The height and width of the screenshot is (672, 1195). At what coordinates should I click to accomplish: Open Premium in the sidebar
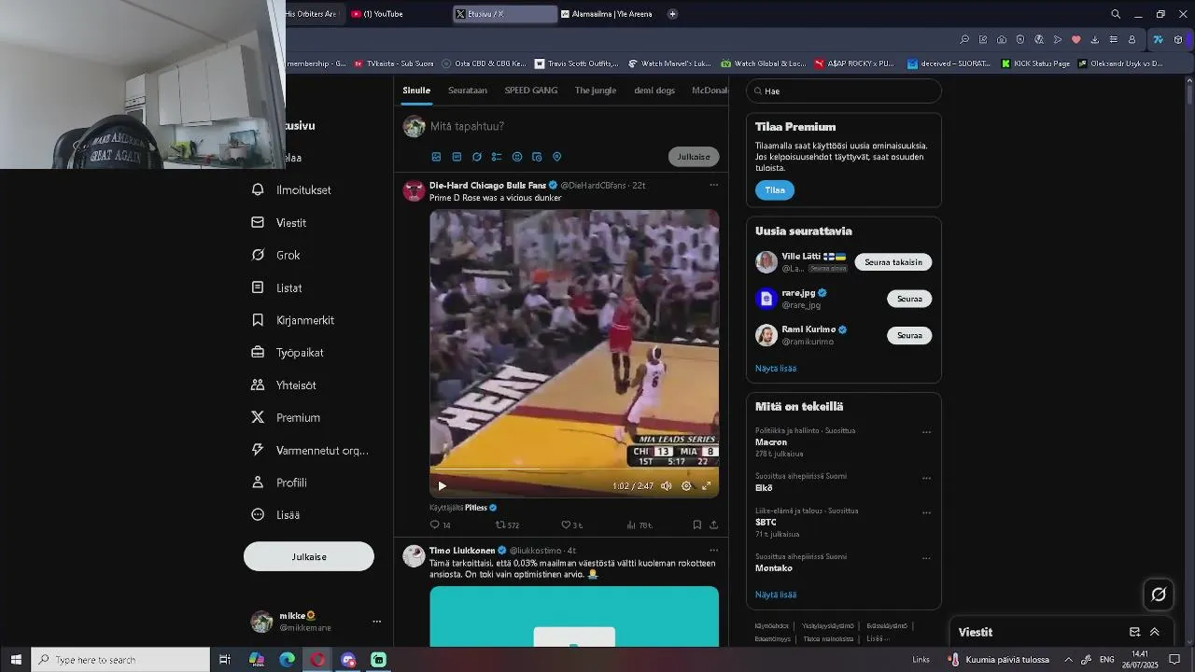pos(287,417)
